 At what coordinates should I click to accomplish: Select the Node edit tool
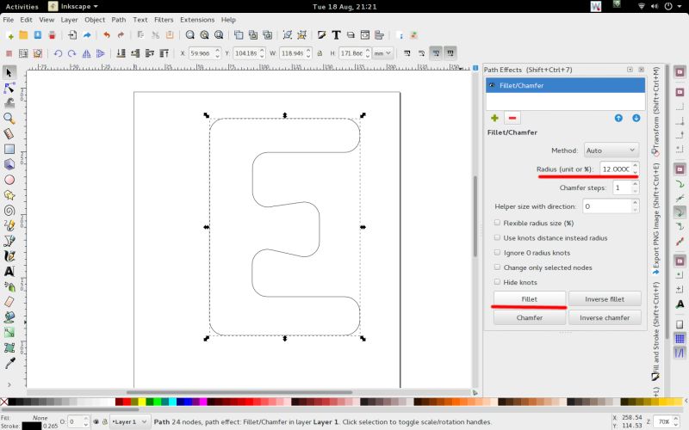click(x=9, y=88)
